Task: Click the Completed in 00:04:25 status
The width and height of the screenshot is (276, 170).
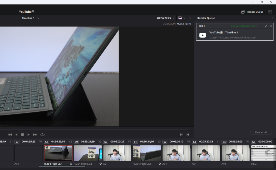Action: coord(244,26)
